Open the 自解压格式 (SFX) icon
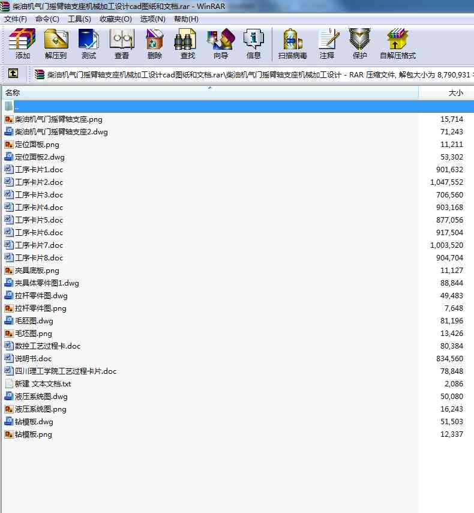This screenshot has width=474, height=513. point(397,44)
